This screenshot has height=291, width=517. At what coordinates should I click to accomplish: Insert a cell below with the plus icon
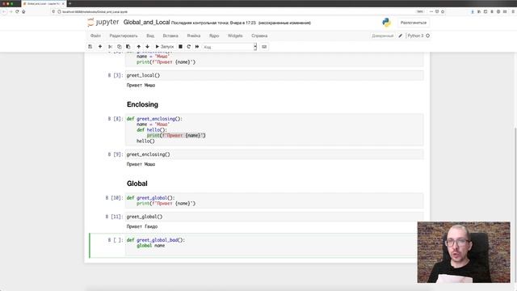tap(100, 47)
